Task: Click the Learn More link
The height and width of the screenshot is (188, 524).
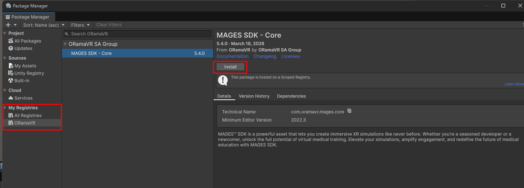Action: coord(514,84)
